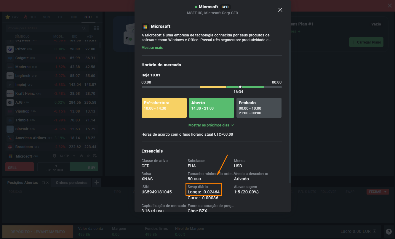Viewport: 395px width, 239px height.
Task: Expand description with Mostrar mais
Action: 152,48
